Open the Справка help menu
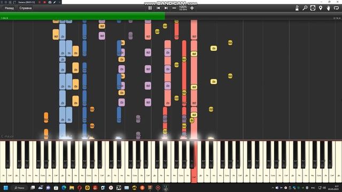 26,8
